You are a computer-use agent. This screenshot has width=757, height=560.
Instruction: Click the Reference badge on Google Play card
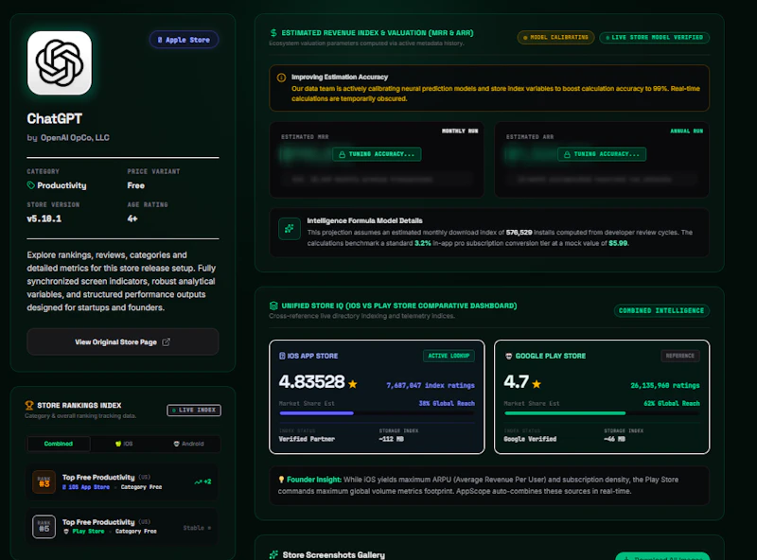coord(679,356)
